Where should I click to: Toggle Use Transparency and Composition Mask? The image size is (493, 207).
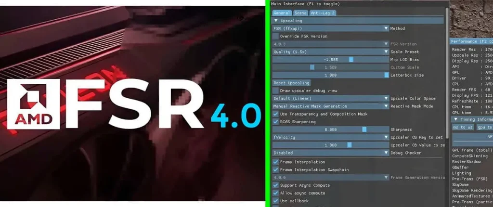pos(275,114)
